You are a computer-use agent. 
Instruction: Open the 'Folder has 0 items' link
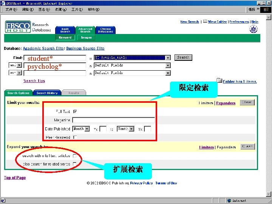click(x=240, y=82)
